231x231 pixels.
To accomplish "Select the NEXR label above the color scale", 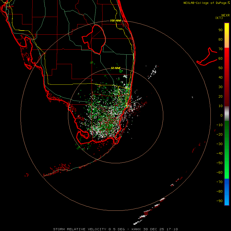I will (x=226, y=15).
